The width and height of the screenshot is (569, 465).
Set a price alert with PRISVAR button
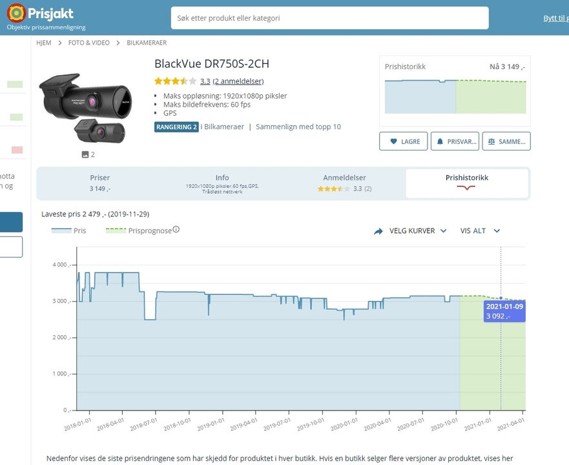point(455,141)
